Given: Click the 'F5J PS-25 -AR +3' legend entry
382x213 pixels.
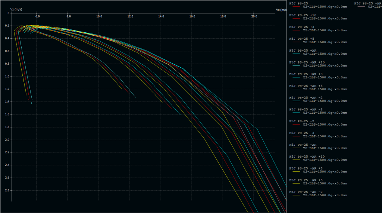Looking at the screenshot, I should 306,168.
